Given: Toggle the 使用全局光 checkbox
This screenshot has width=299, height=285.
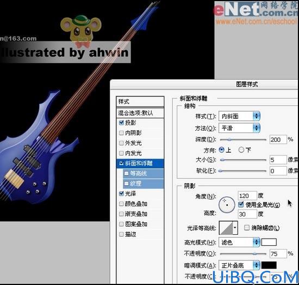Looking at the screenshot, I should 241,204.
